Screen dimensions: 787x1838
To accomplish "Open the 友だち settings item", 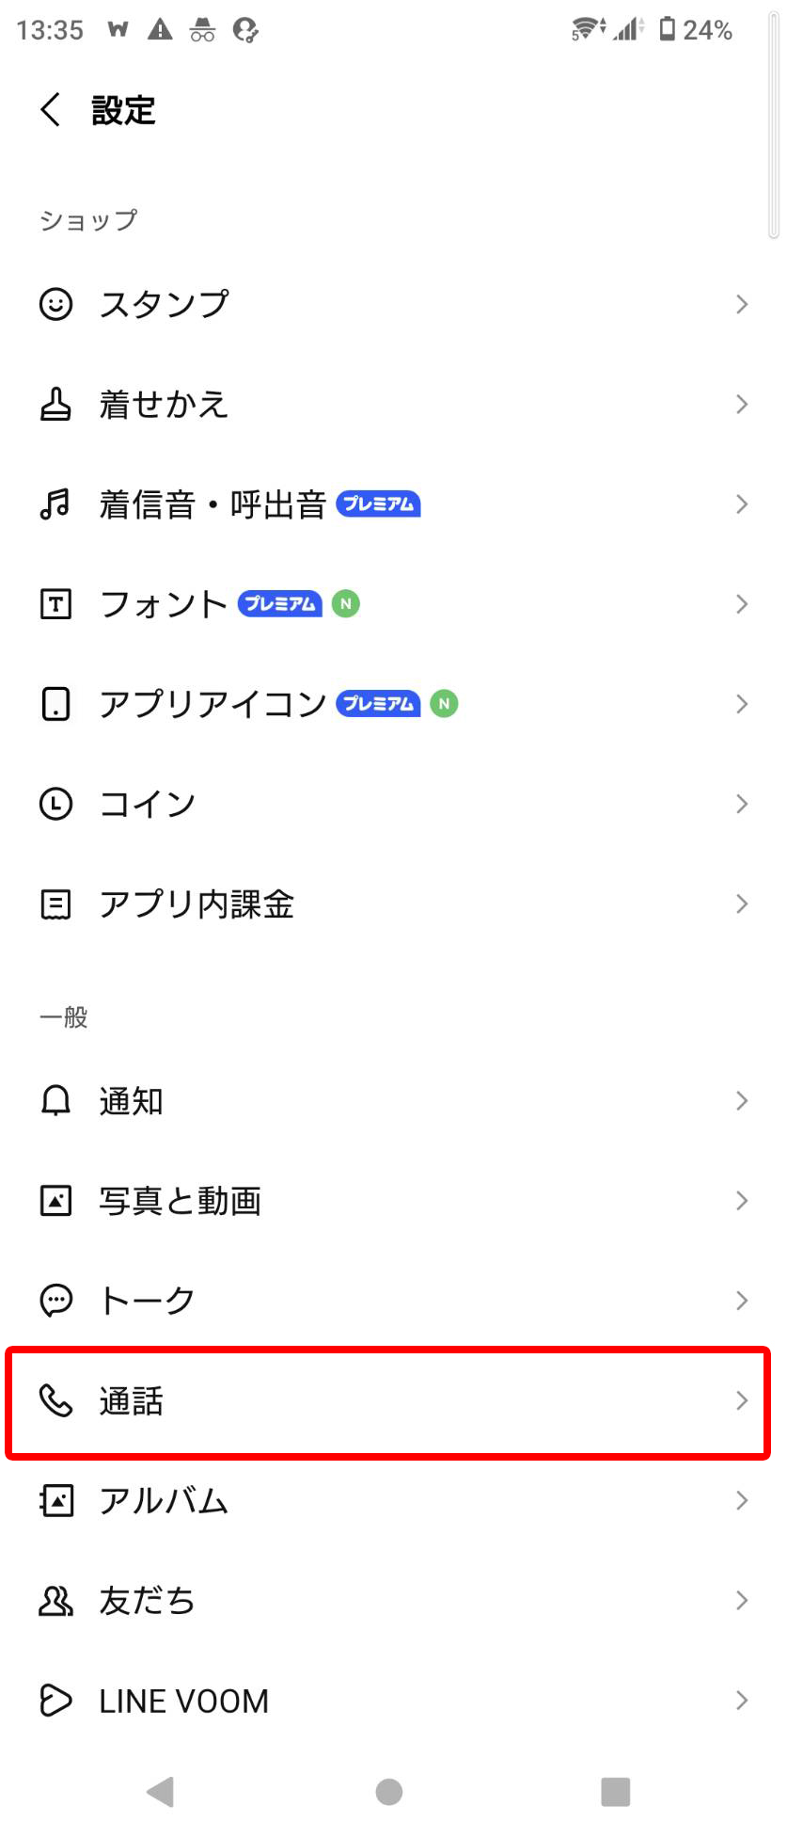I will click(x=148, y=1600).
